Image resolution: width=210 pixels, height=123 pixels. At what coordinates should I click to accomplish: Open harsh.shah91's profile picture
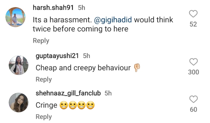[x=15, y=17]
